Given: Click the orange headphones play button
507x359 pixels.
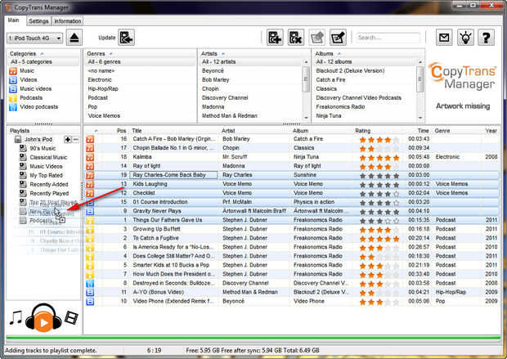Looking at the screenshot, I should (43, 318).
